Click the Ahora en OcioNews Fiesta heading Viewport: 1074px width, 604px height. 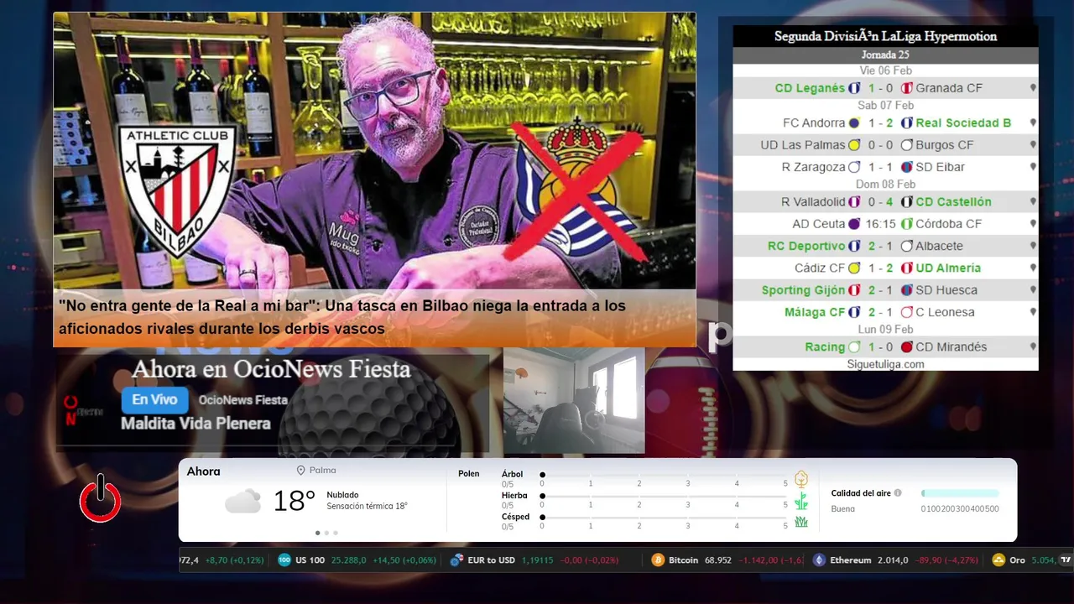pyautogui.click(x=271, y=369)
